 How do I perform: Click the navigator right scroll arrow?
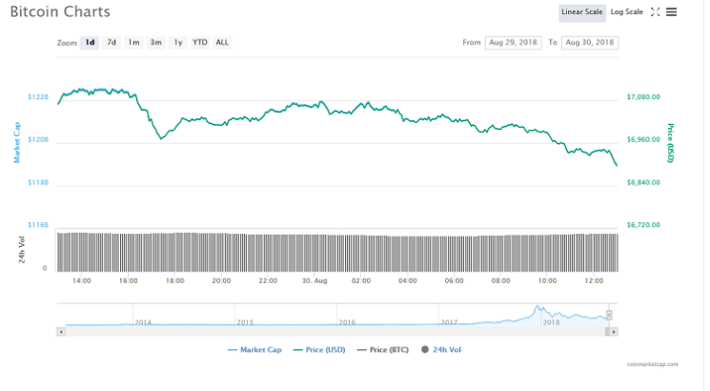[x=614, y=332]
